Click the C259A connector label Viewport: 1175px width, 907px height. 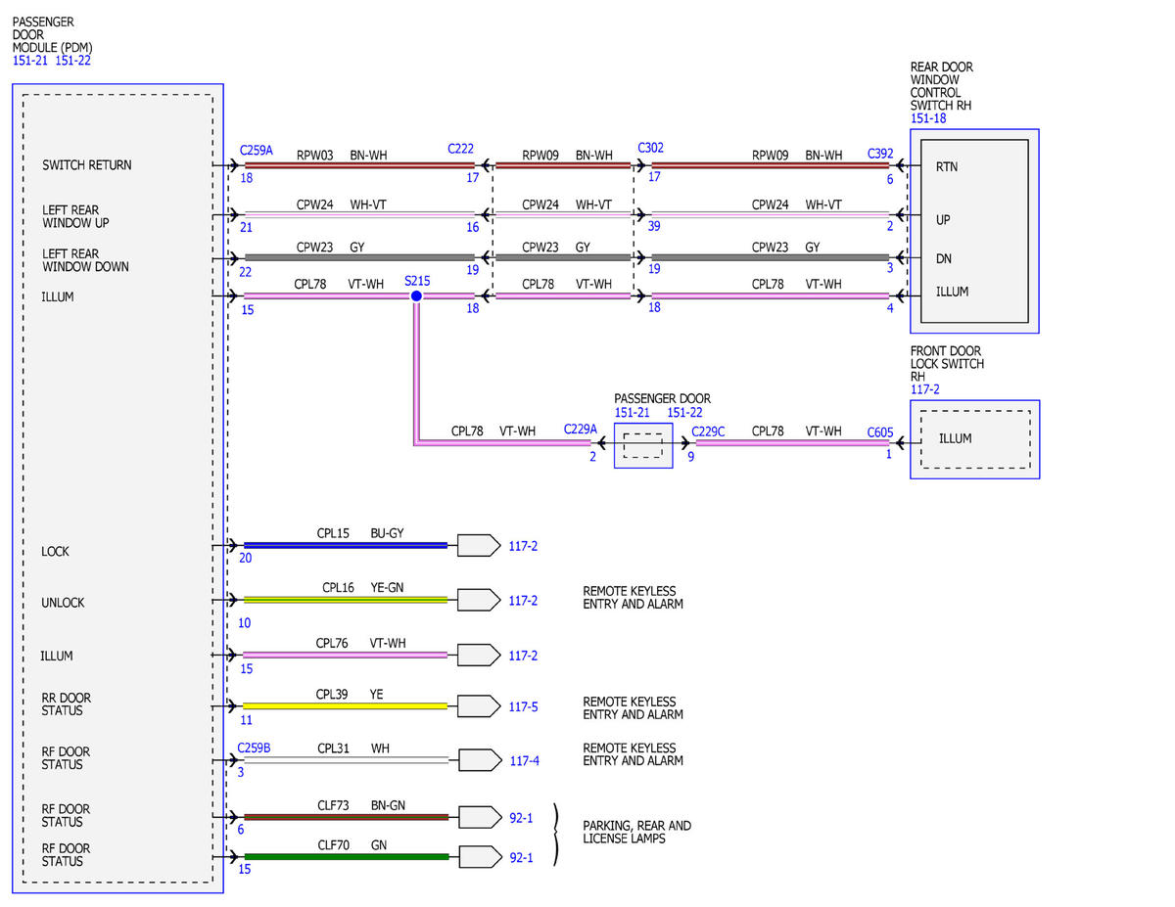[x=257, y=151]
